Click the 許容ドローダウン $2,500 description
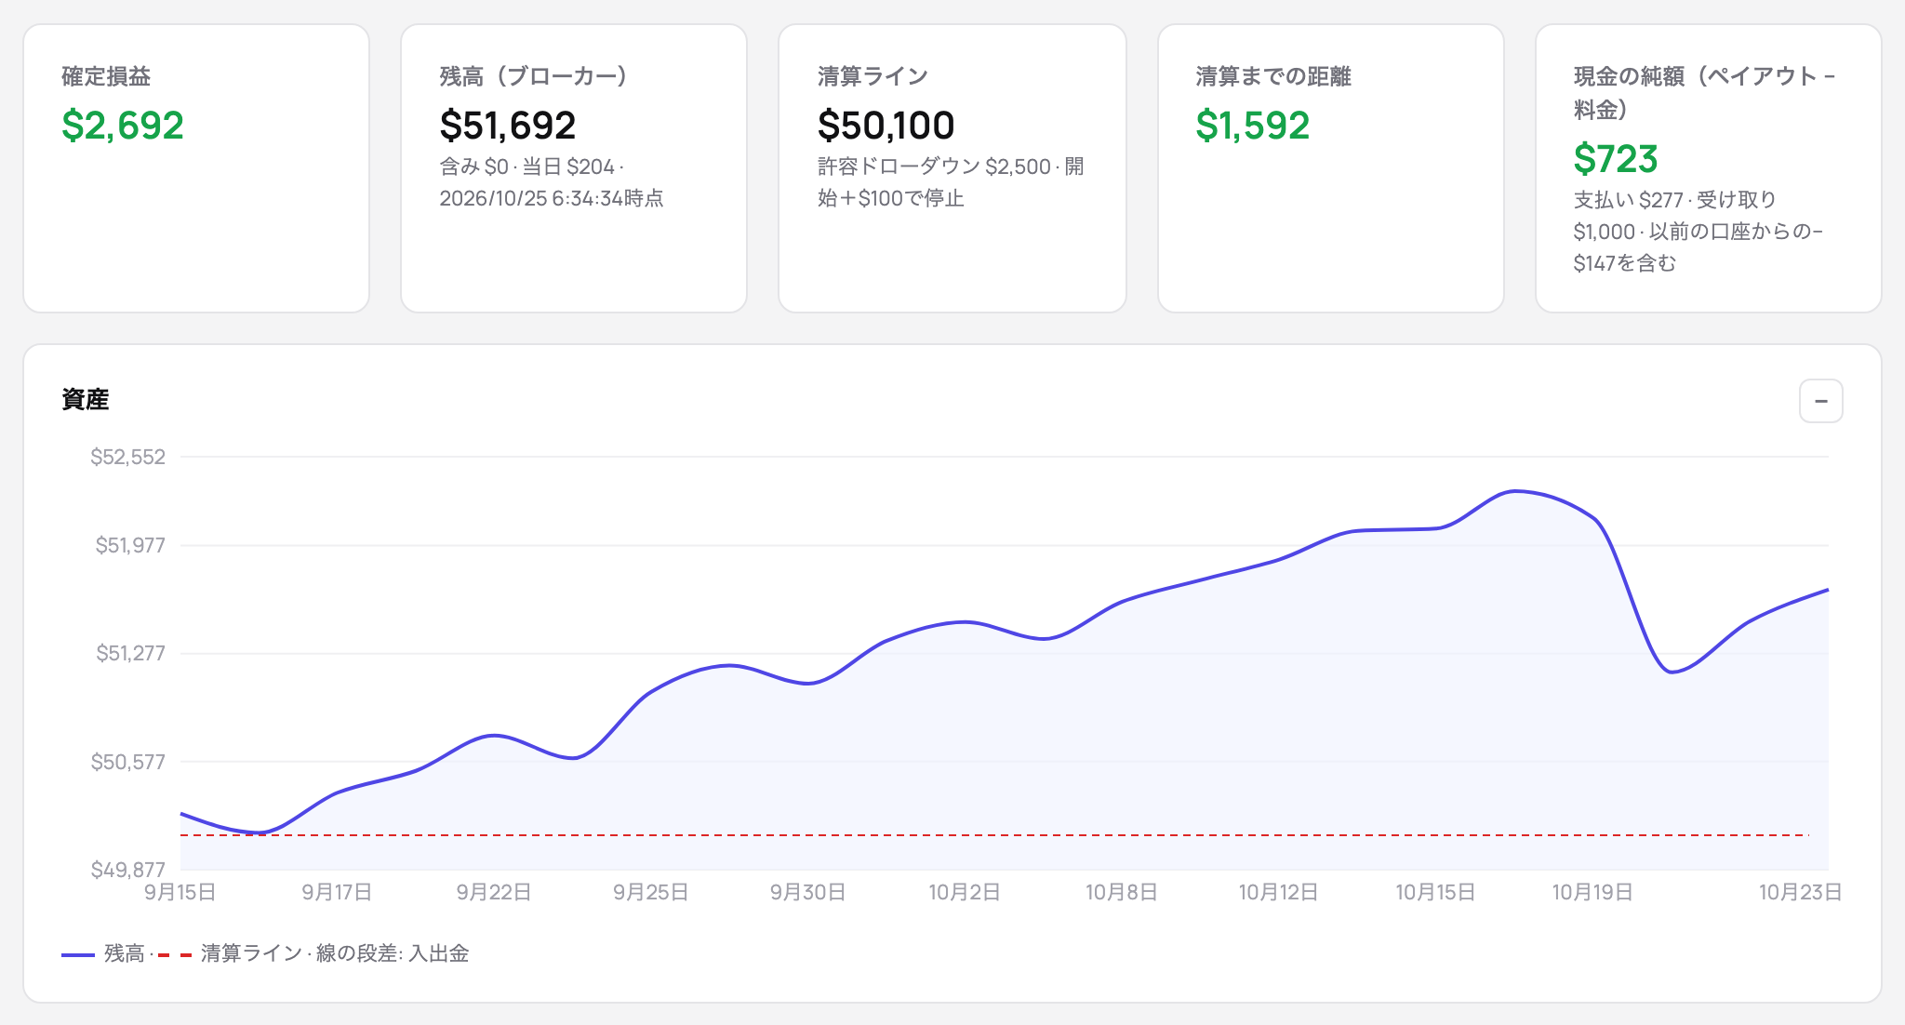This screenshot has height=1025, width=1905. pos(951,182)
